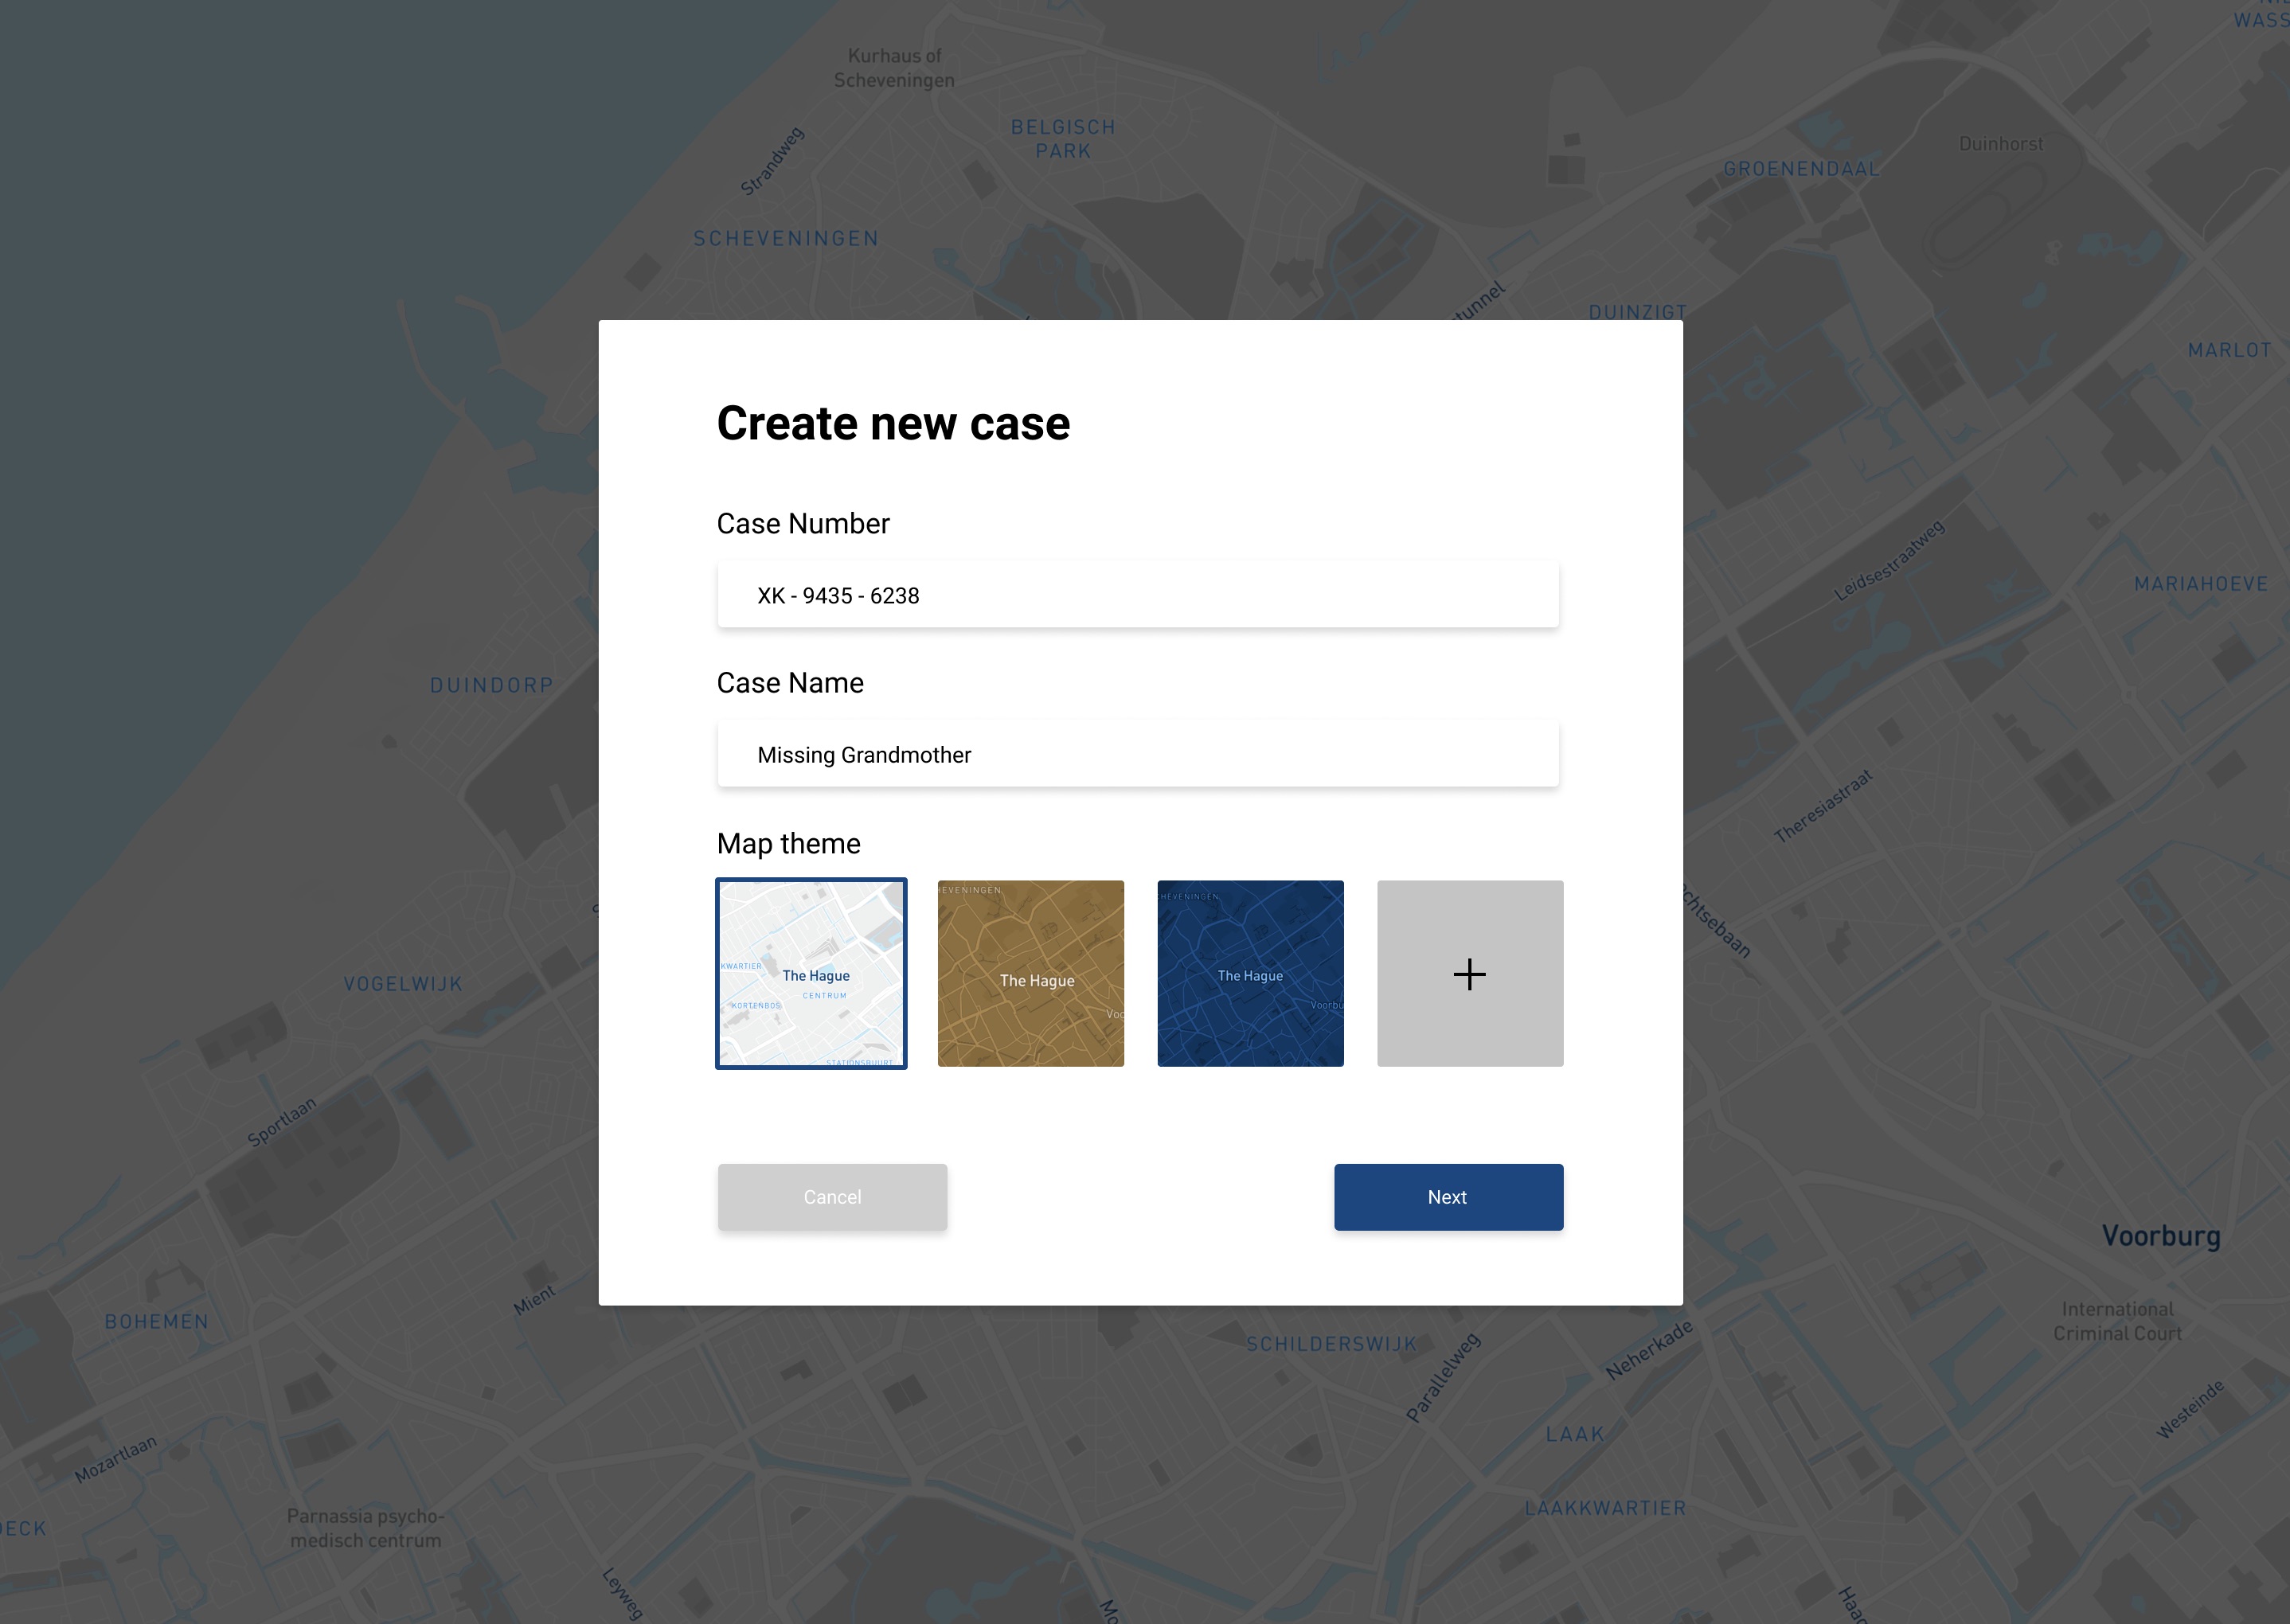Choose the golden brown map theme

tap(1030, 973)
